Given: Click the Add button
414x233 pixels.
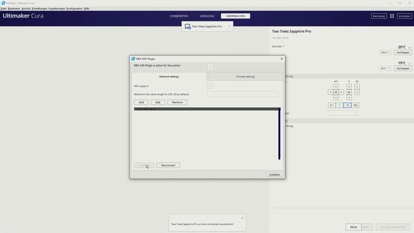Looking at the screenshot, I should [x=141, y=102].
